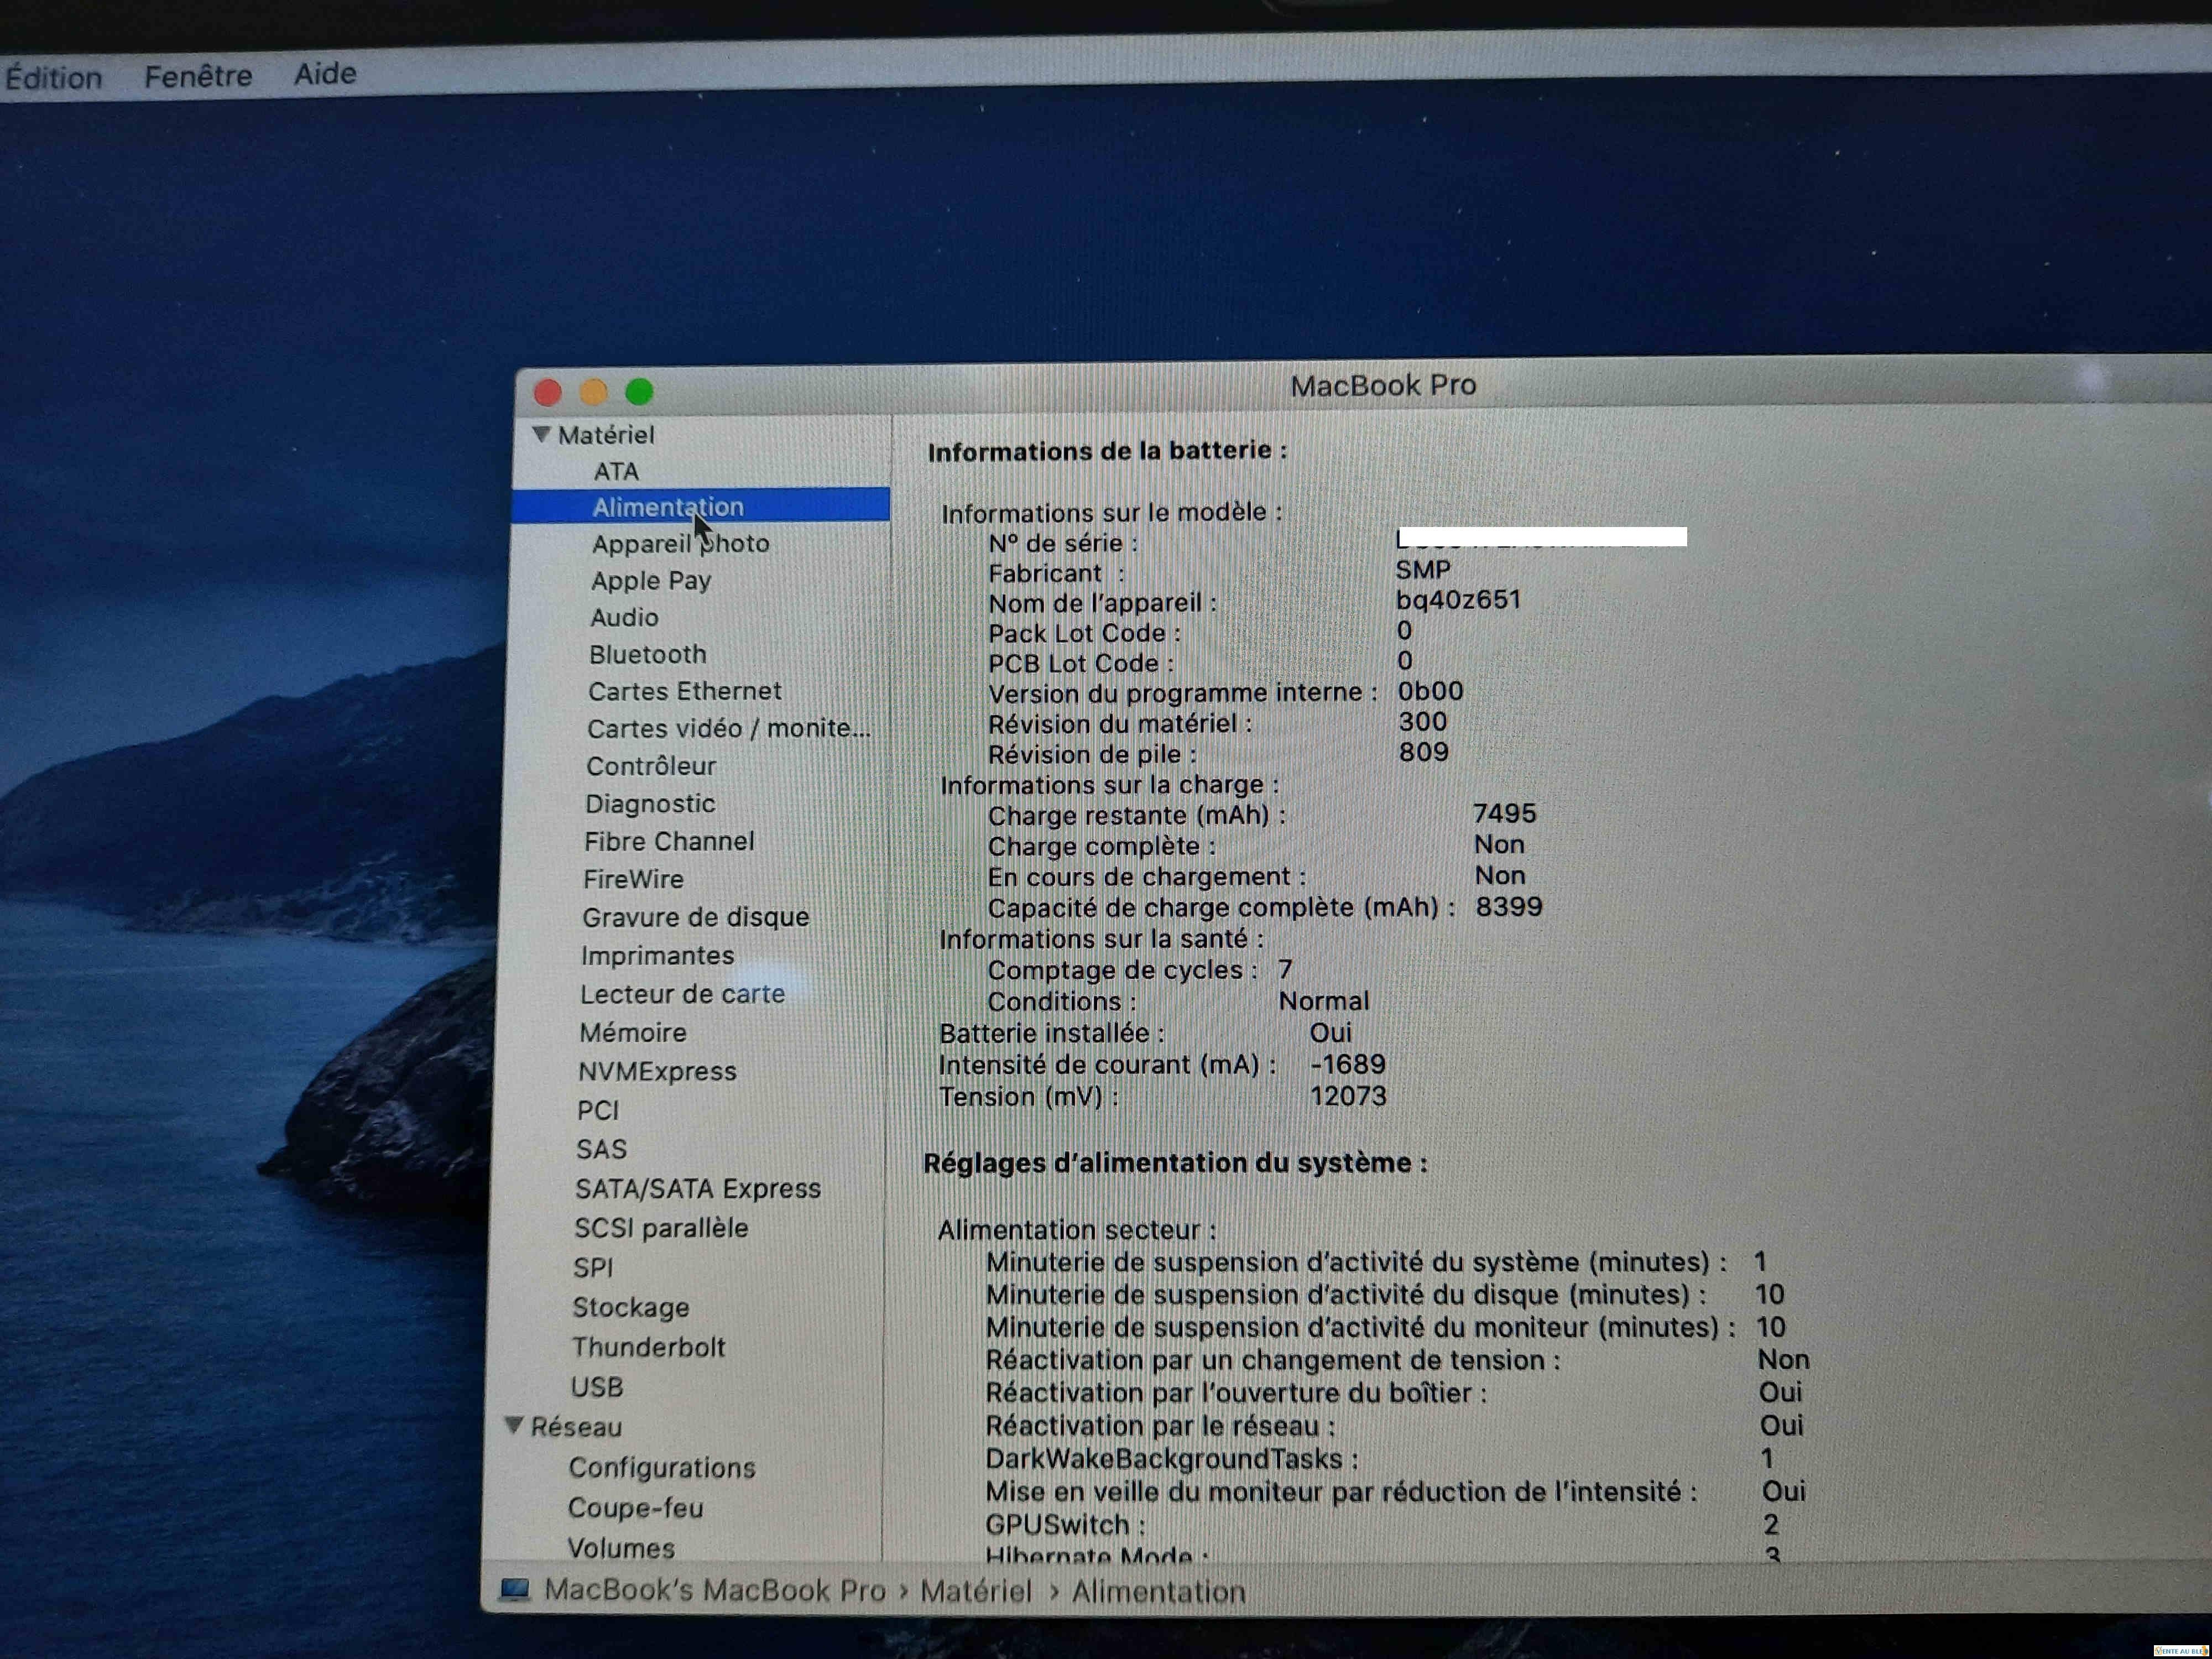Select Audio in the sidebar

click(624, 618)
